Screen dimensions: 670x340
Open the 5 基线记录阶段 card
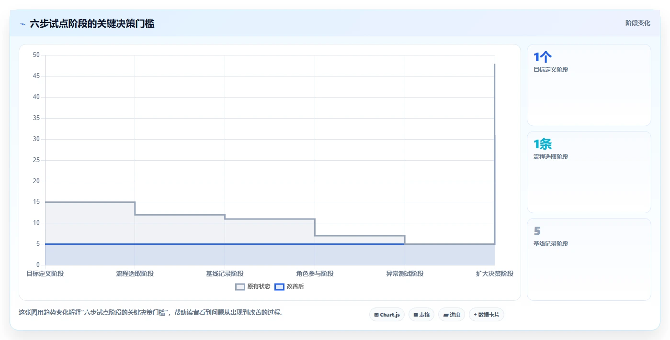(589, 259)
